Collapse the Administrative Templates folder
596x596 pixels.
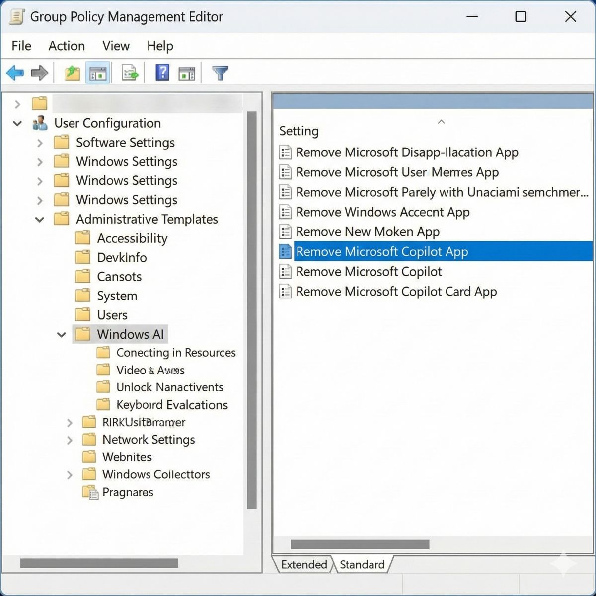click(40, 219)
